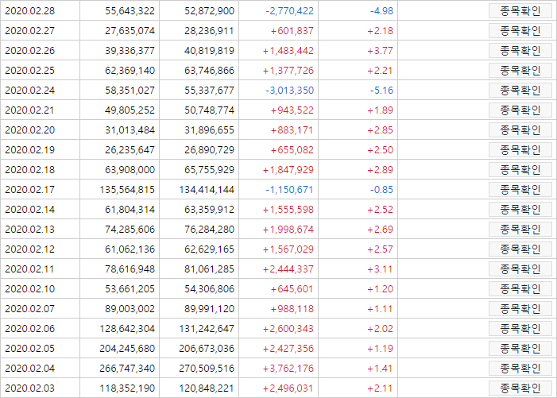557x398 pixels.
Task: Click 종목확인 button for 2020.02.28 row
Action: [x=520, y=11]
